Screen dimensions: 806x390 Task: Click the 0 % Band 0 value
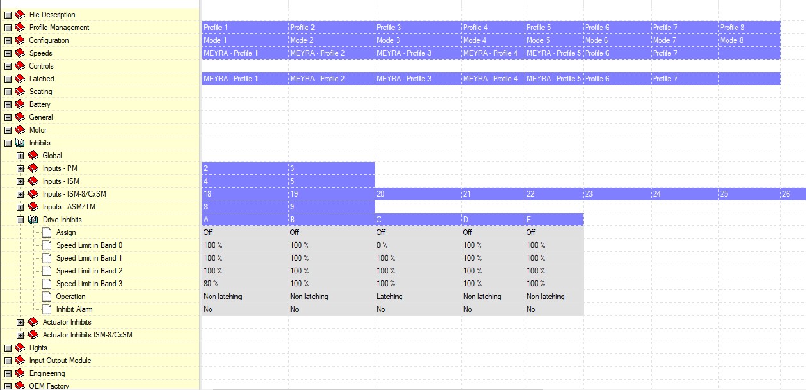[381, 245]
